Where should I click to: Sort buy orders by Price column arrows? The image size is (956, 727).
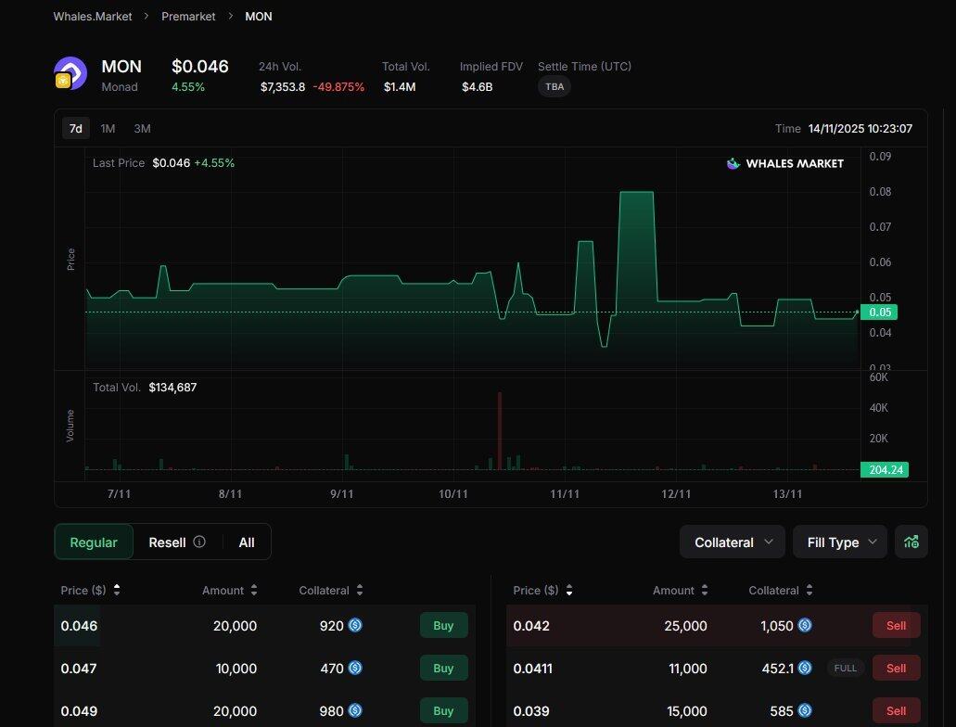click(117, 591)
